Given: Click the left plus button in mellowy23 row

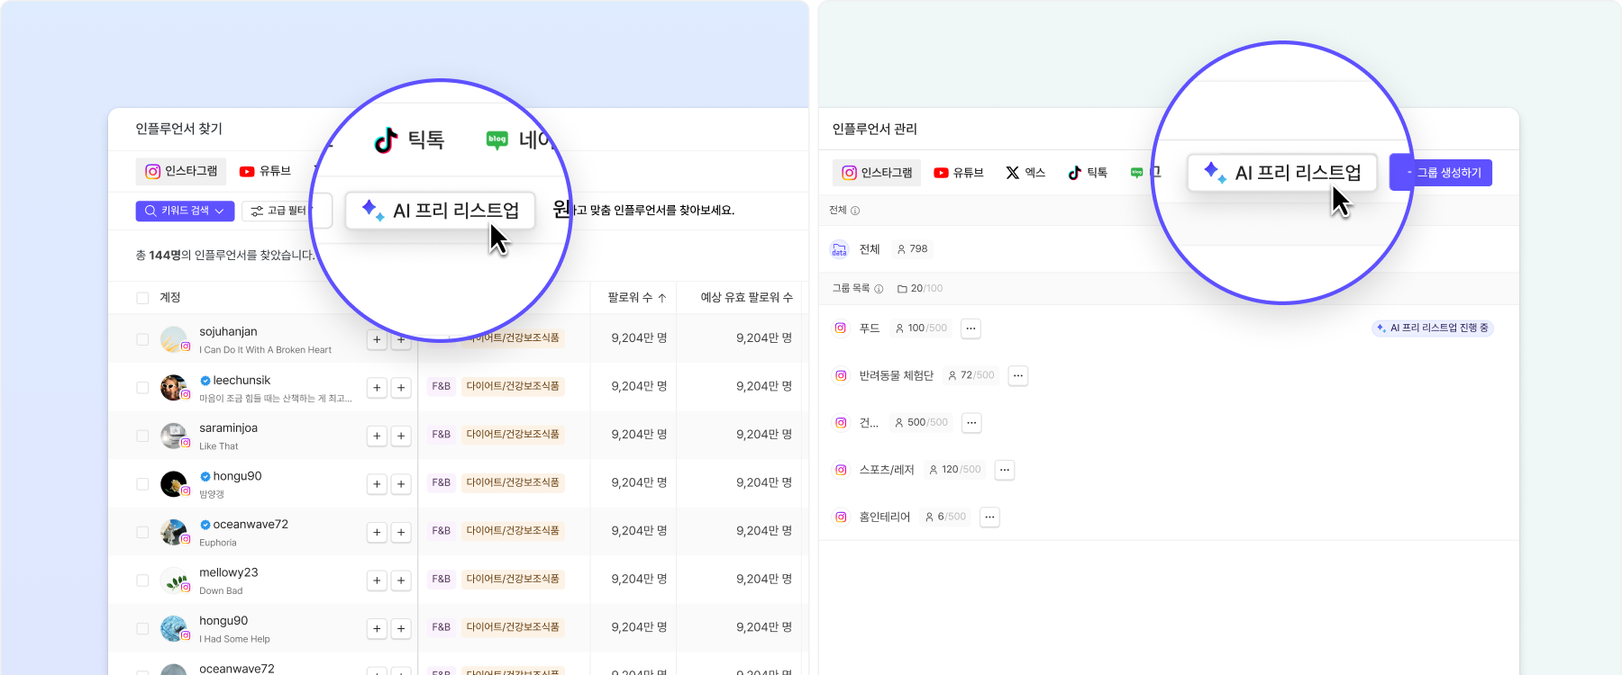Looking at the screenshot, I should (x=377, y=580).
